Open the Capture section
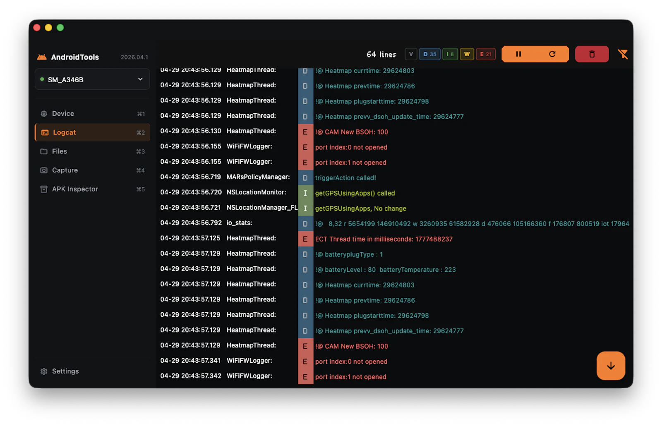 point(92,170)
